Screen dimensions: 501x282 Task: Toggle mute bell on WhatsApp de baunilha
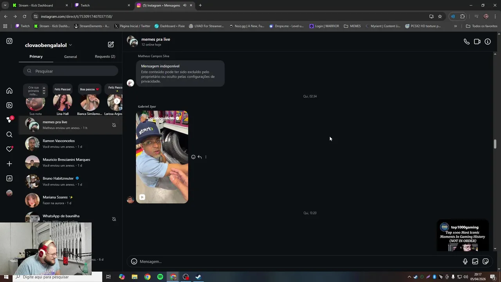114,219
